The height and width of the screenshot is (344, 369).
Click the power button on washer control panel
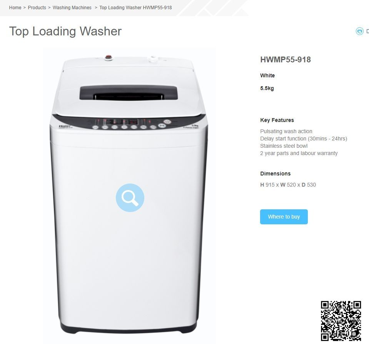[x=167, y=122]
